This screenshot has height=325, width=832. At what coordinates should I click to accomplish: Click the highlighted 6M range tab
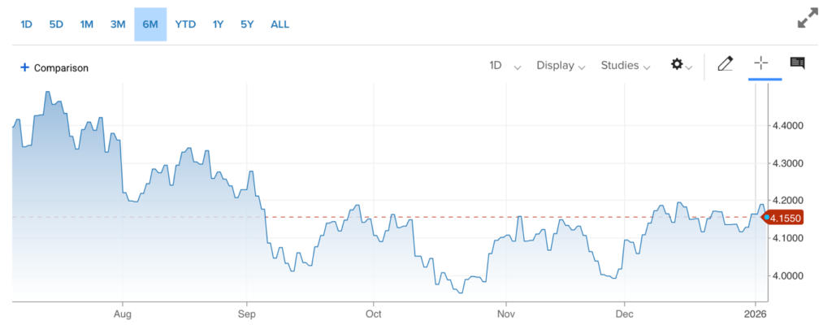(150, 24)
